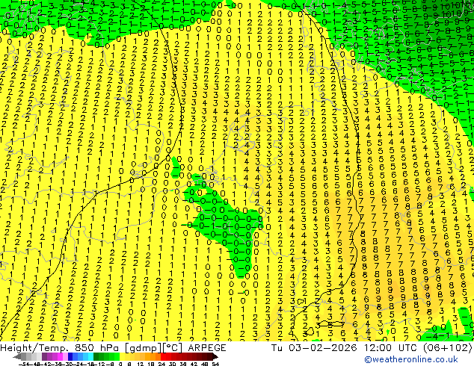Click the '(06+102)' forecast offset text

(447, 348)
